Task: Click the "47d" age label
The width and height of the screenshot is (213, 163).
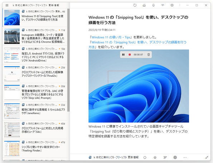Action: coord(63,142)
